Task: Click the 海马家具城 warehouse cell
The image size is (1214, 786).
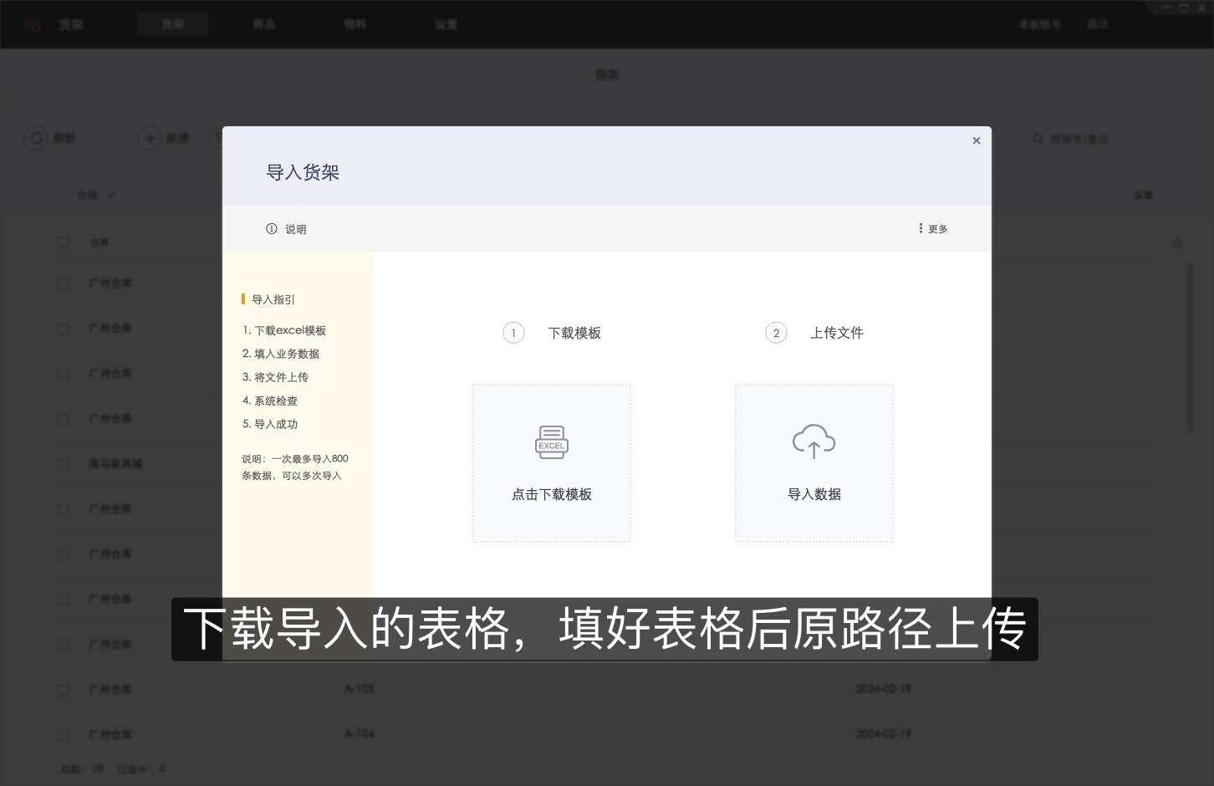Action: click(115, 463)
